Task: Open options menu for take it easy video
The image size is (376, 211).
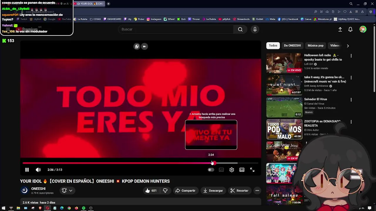Action: click(351, 78)
